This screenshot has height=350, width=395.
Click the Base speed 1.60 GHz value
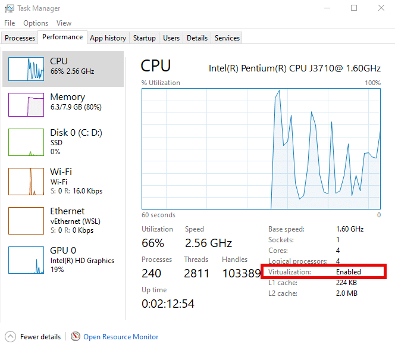point(350,229)
